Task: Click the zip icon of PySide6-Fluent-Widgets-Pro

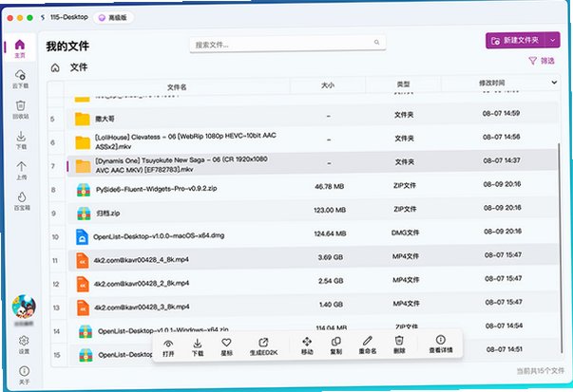Action: [84, 190]
